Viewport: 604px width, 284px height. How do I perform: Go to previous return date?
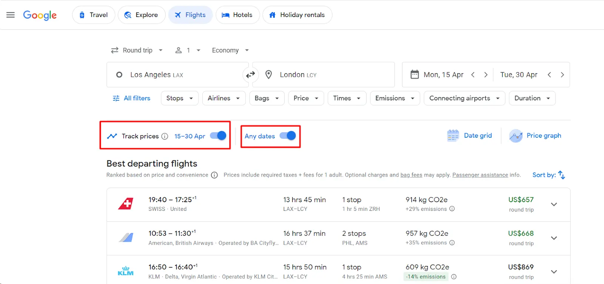(x=549, y=75)
